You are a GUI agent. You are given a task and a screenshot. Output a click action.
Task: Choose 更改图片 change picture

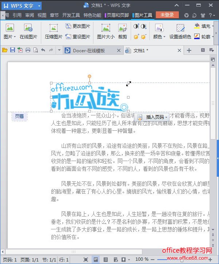click(78, 26)
